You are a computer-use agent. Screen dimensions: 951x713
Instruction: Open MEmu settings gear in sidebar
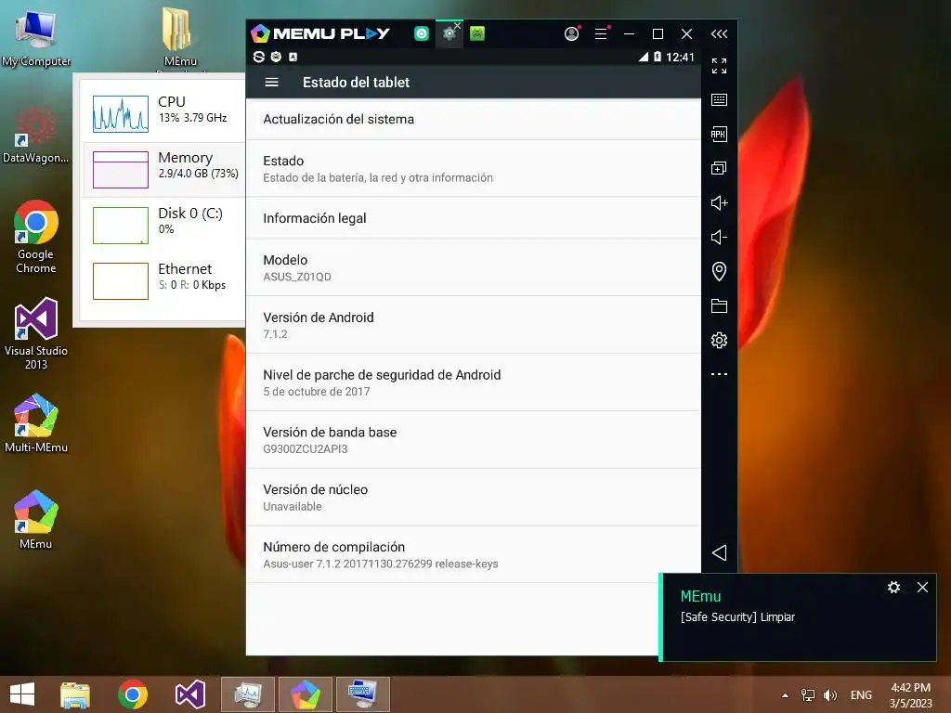[x=719, y=340]
